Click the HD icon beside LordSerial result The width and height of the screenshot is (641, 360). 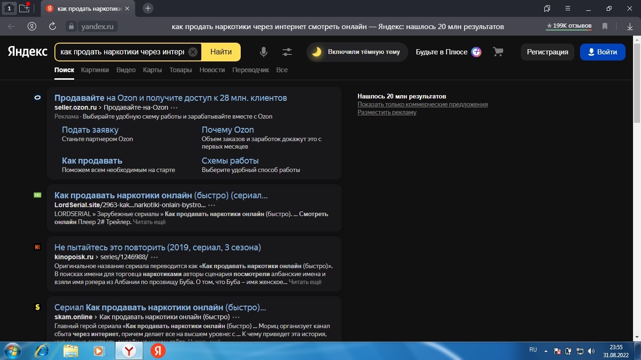click(38, 195)
